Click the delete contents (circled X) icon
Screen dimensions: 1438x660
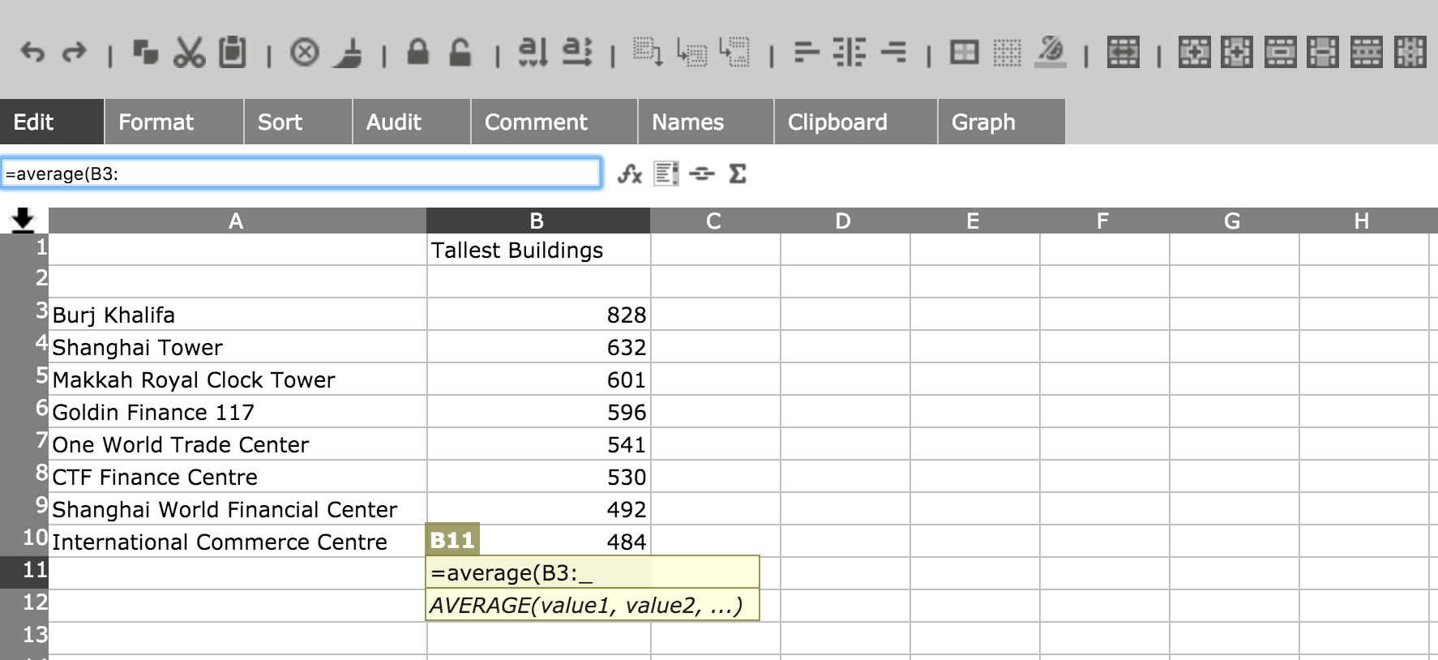coord(305,53)
